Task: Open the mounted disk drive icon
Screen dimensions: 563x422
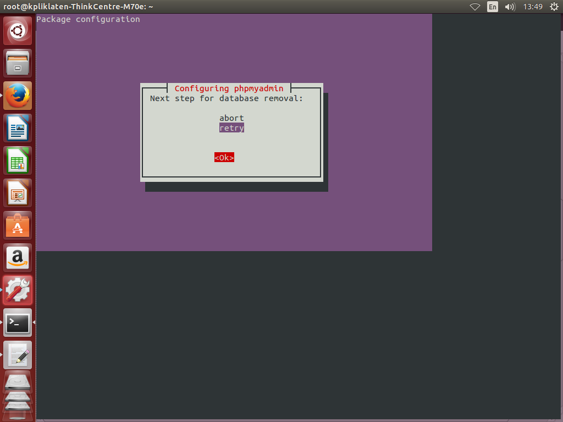Action: coord(18,382)
